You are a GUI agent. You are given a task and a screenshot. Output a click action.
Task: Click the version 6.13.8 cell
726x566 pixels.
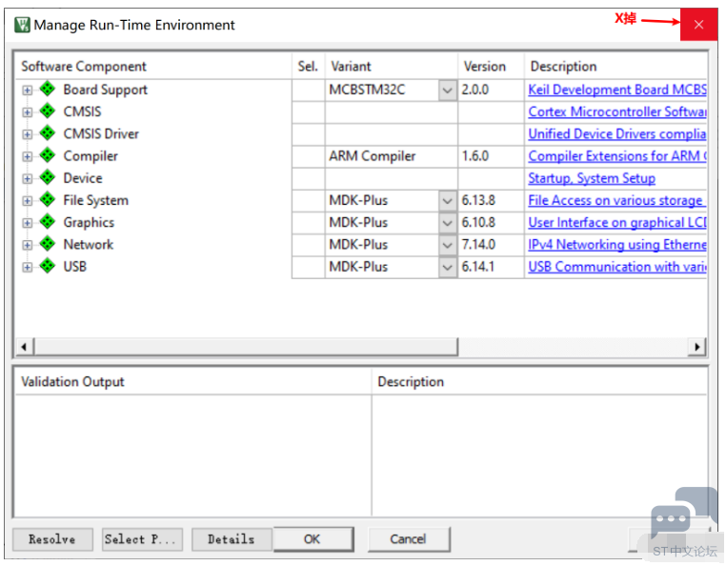[x=491, y=200]
